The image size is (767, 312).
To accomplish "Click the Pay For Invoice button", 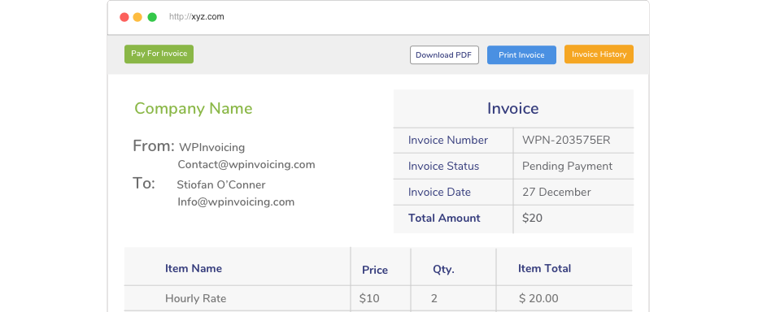I will point(159,54).
